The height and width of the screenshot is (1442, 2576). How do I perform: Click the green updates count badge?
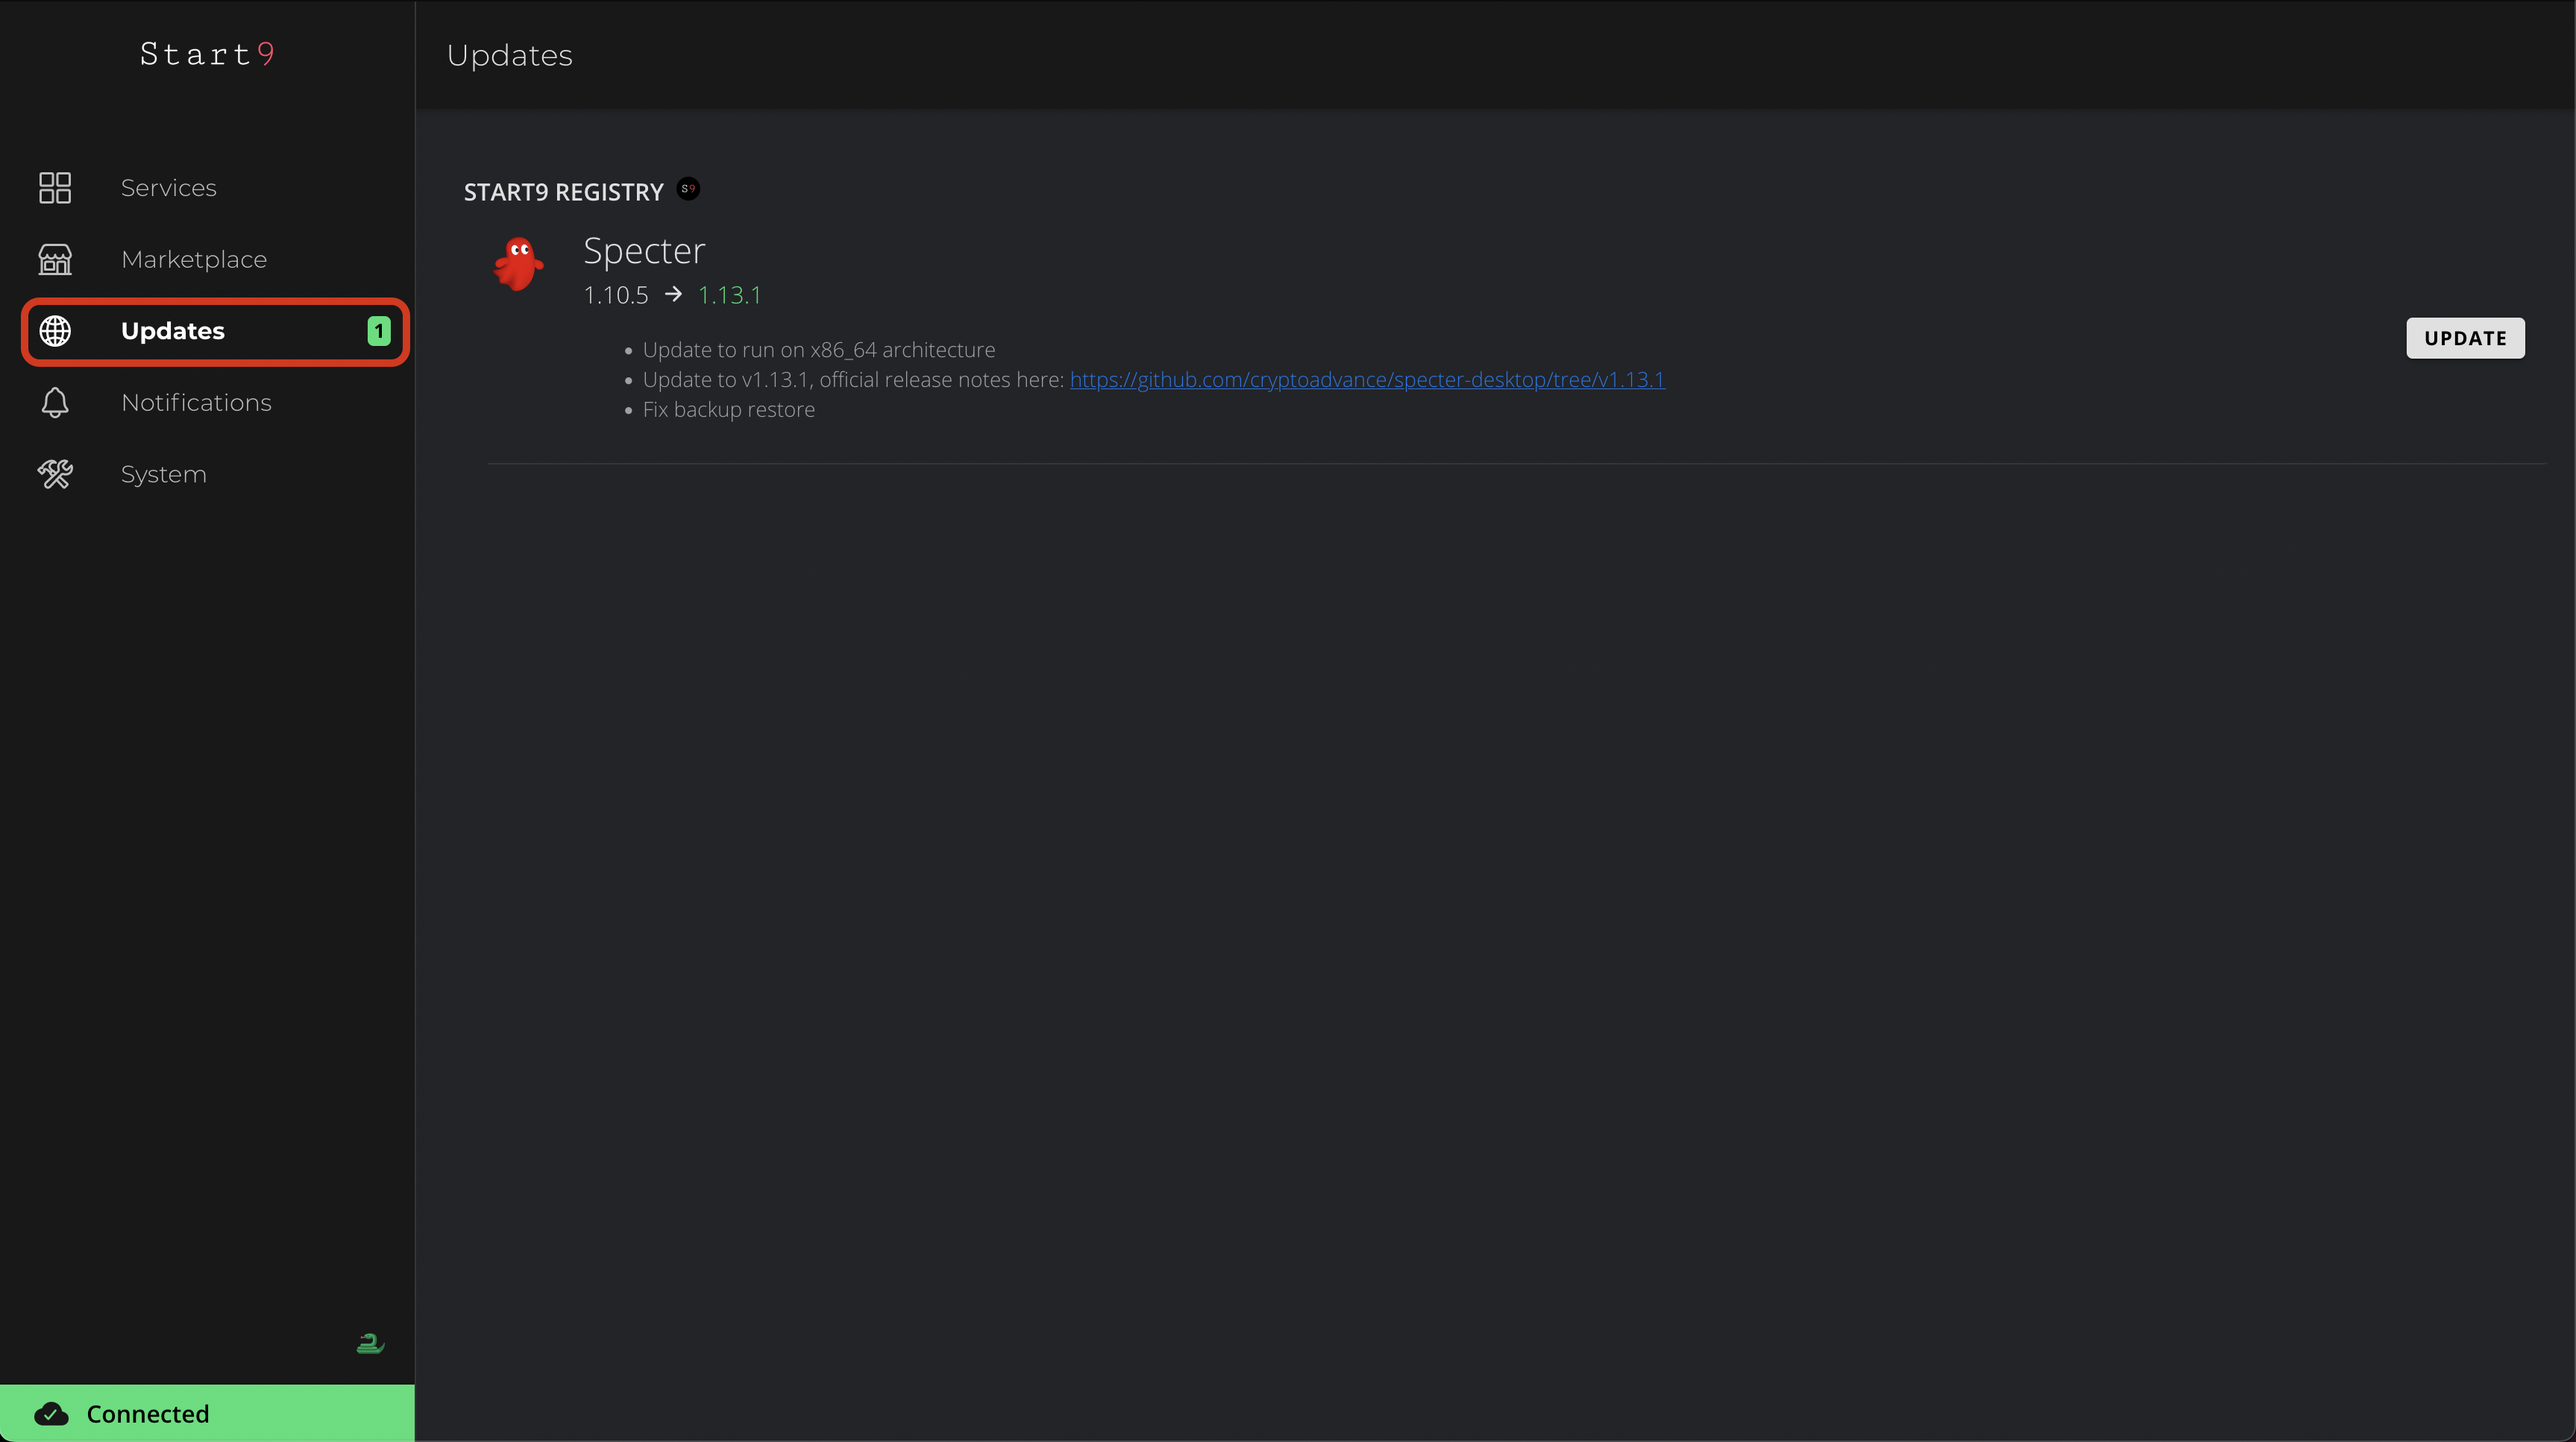[x=378, y=331]
